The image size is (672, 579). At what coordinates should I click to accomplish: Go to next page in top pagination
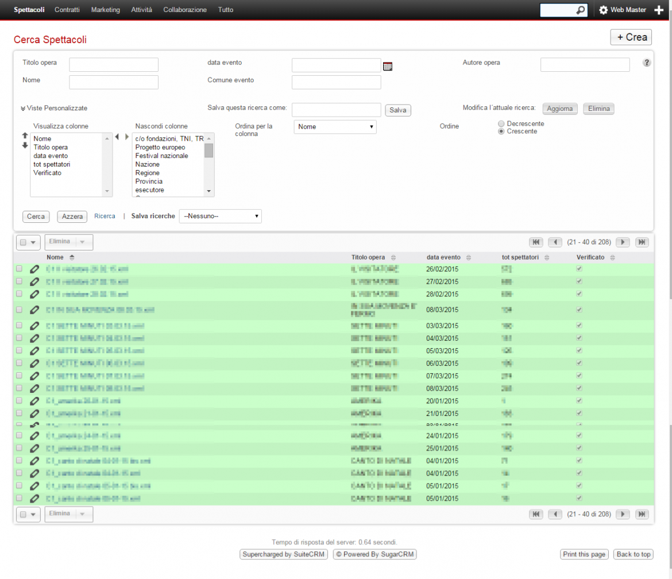coord(623,242)
